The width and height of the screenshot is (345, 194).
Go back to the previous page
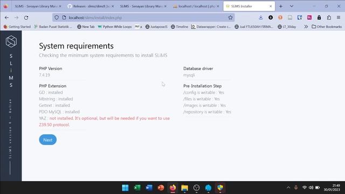point(6,18)
